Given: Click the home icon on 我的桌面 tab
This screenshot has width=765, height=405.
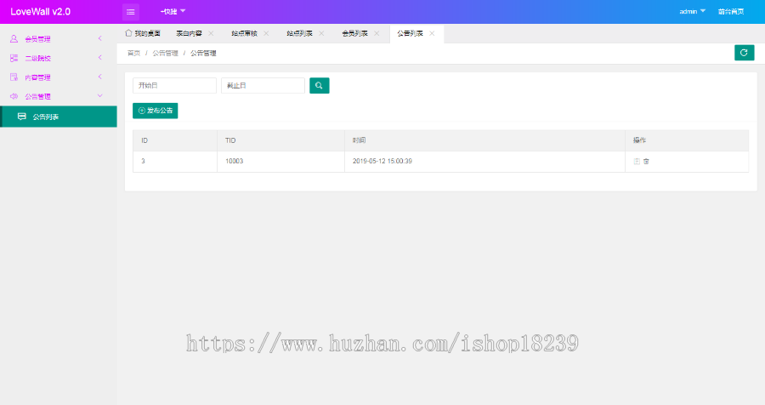Looking at the screenshot, I should 128,33.
